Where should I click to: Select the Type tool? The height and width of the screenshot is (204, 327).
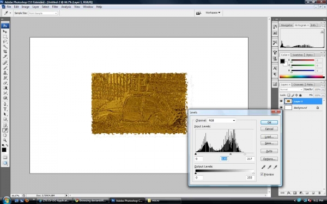(5, 109)
